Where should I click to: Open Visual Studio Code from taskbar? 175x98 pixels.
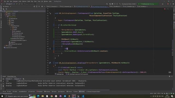point(83,96)
